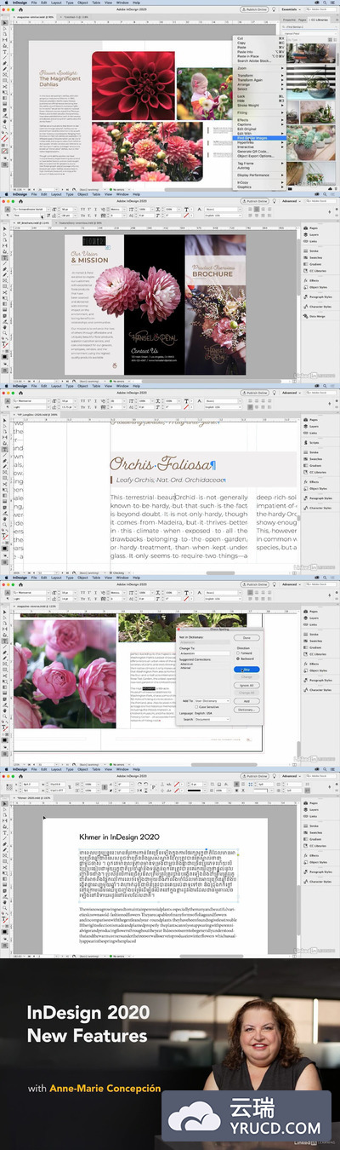Tick the Case Sensitive checkbox

coord(195,706)
